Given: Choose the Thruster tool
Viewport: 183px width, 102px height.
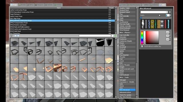Looking at the screenshot, I should [x=127, y=57].
